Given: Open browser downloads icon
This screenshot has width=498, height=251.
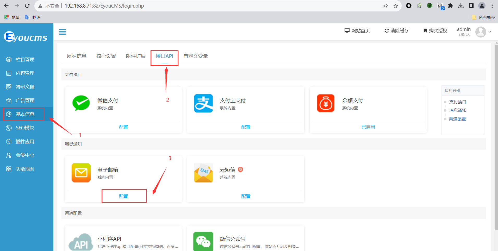Looking at the screenshot, I should [x=461, y=6].
